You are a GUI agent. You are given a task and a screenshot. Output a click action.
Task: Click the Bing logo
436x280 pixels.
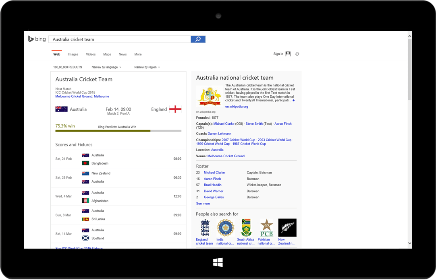click(x=37, y=39)
